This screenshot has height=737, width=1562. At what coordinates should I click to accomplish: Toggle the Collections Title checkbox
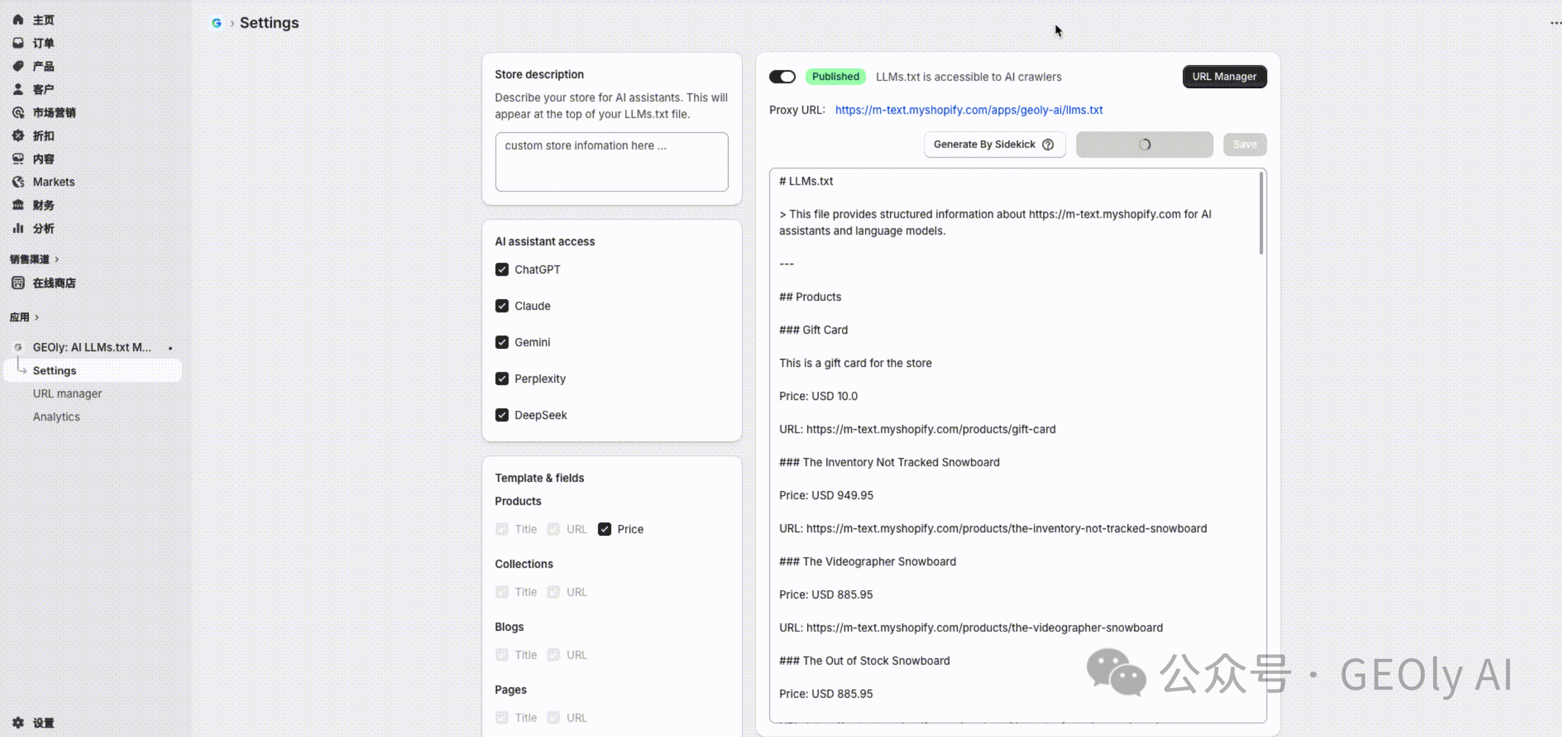click(501, 592)
